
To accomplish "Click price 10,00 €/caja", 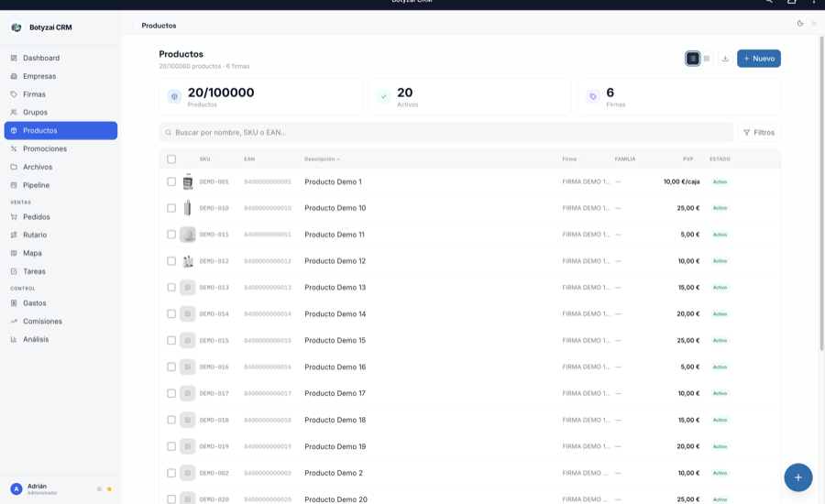I will 681,181.
